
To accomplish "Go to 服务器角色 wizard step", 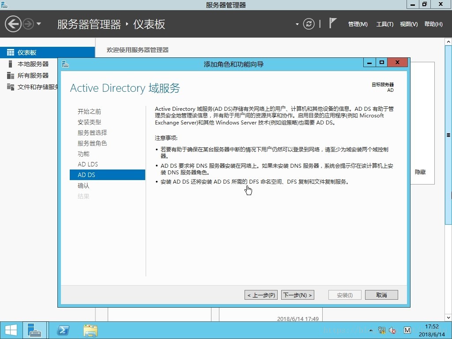I will tap(92, 143).
